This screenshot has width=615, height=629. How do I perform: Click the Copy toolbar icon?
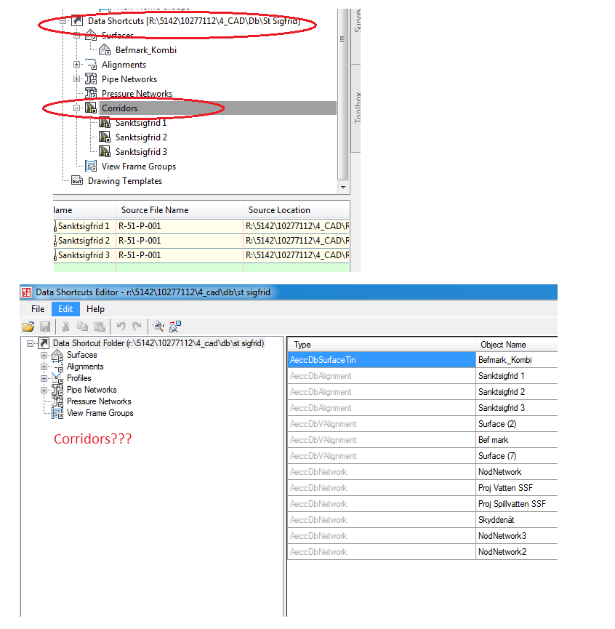click(x=82, y=326)
